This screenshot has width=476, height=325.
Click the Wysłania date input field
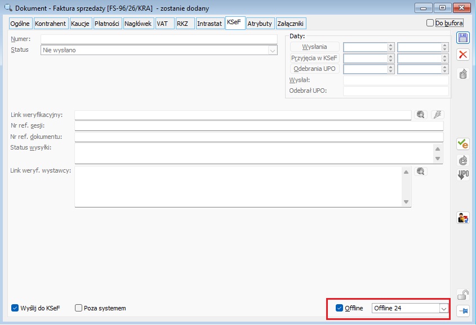[366, 47]
